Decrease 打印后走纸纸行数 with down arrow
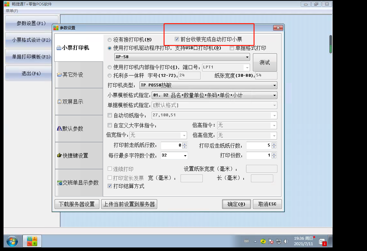367x251 pixels. coord(274,147)
